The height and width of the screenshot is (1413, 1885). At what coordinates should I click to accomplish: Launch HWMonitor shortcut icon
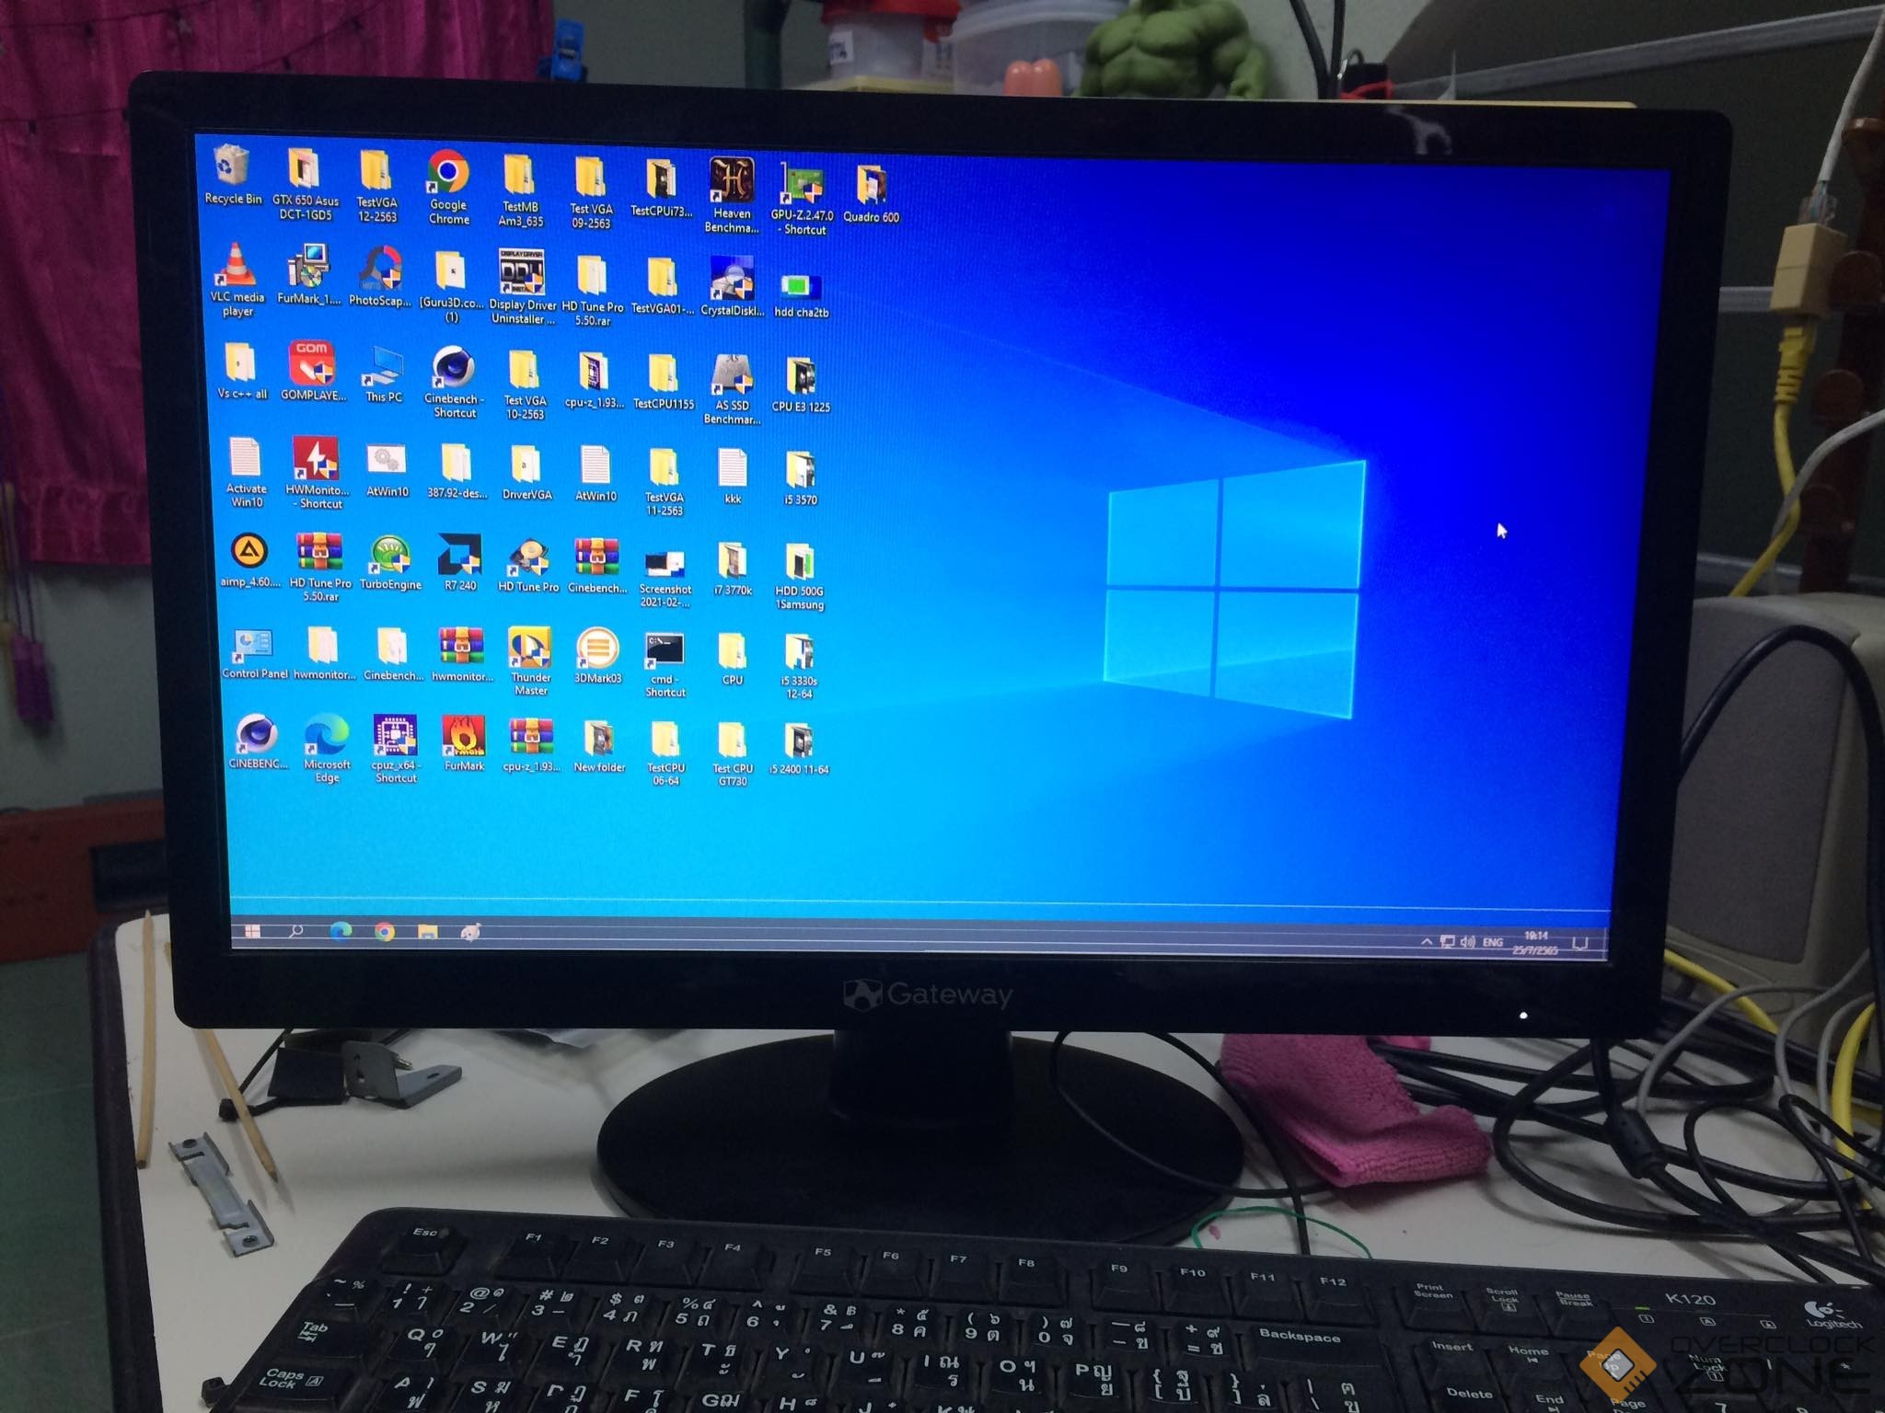tap(315, 459)
